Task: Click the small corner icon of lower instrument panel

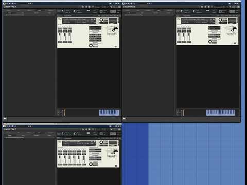Action: click(116, 166)
